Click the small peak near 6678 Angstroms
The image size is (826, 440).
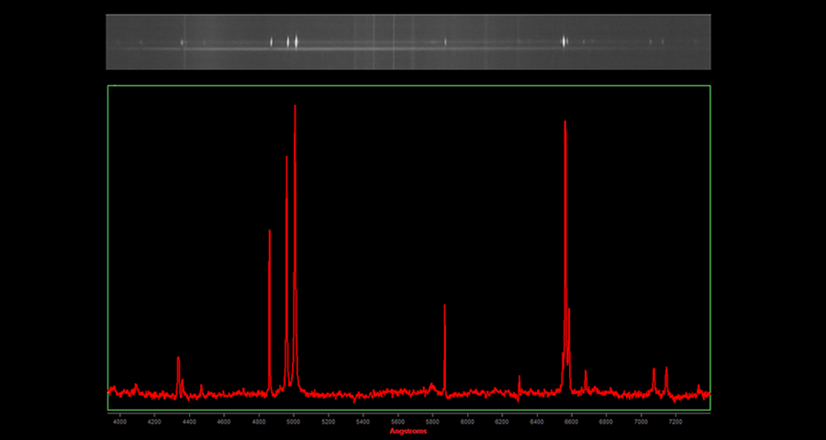(586, 372)
